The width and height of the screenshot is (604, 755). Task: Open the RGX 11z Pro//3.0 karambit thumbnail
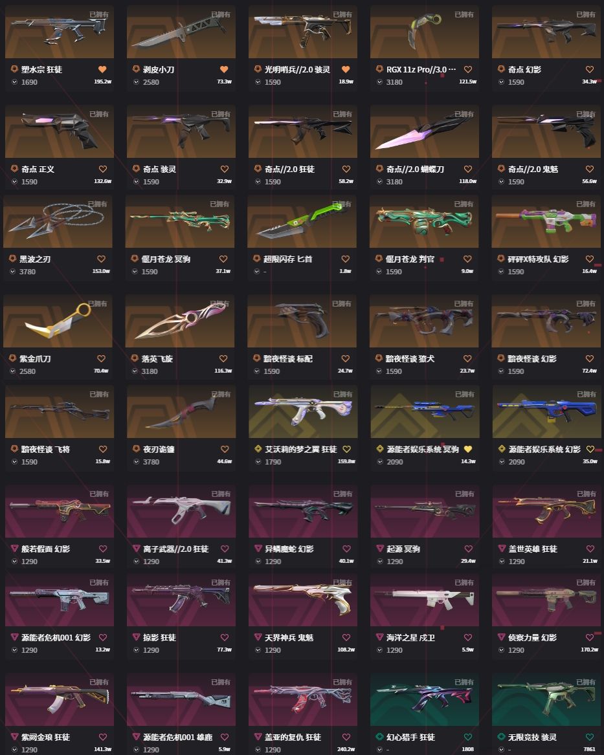tap(424, 32)
